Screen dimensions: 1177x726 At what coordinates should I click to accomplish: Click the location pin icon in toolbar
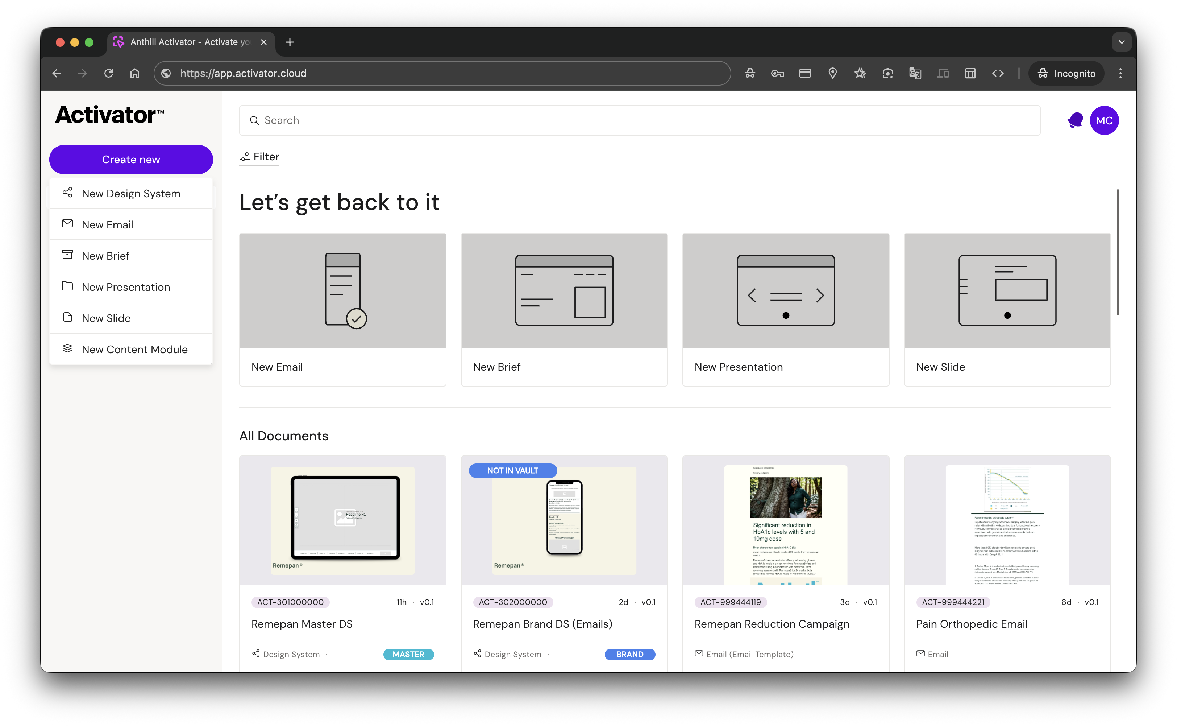point(832,74)
